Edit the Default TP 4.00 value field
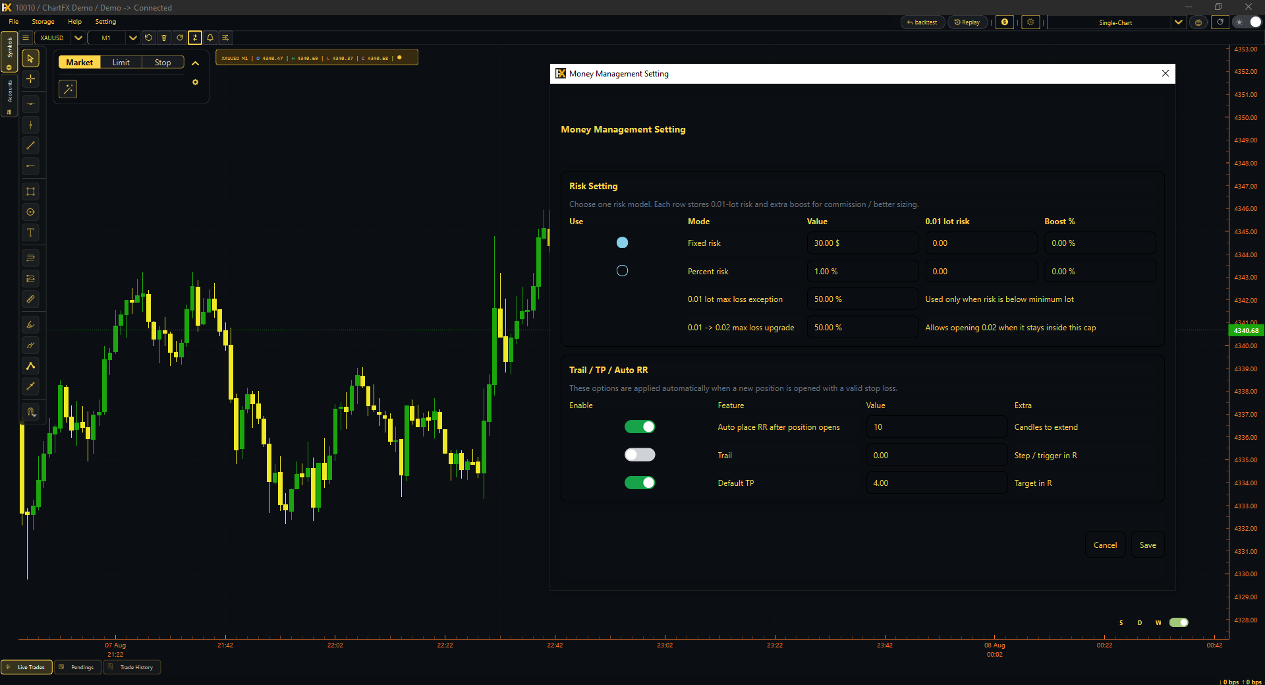This screenshot has width=1265, height=685. (936, 483)
